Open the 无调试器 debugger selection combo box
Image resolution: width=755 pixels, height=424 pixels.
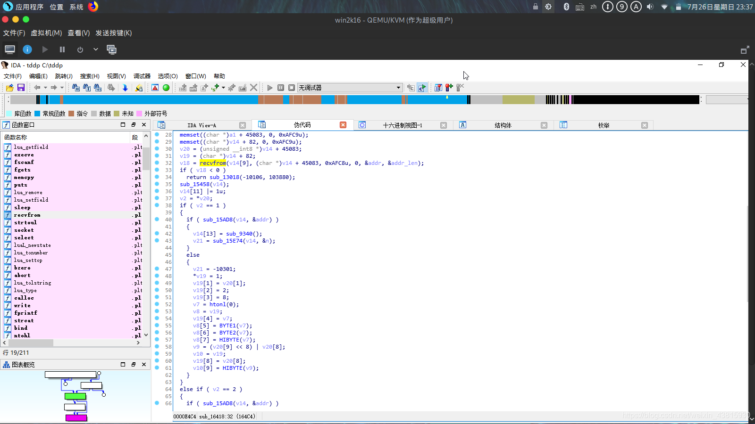click(349, 88)
